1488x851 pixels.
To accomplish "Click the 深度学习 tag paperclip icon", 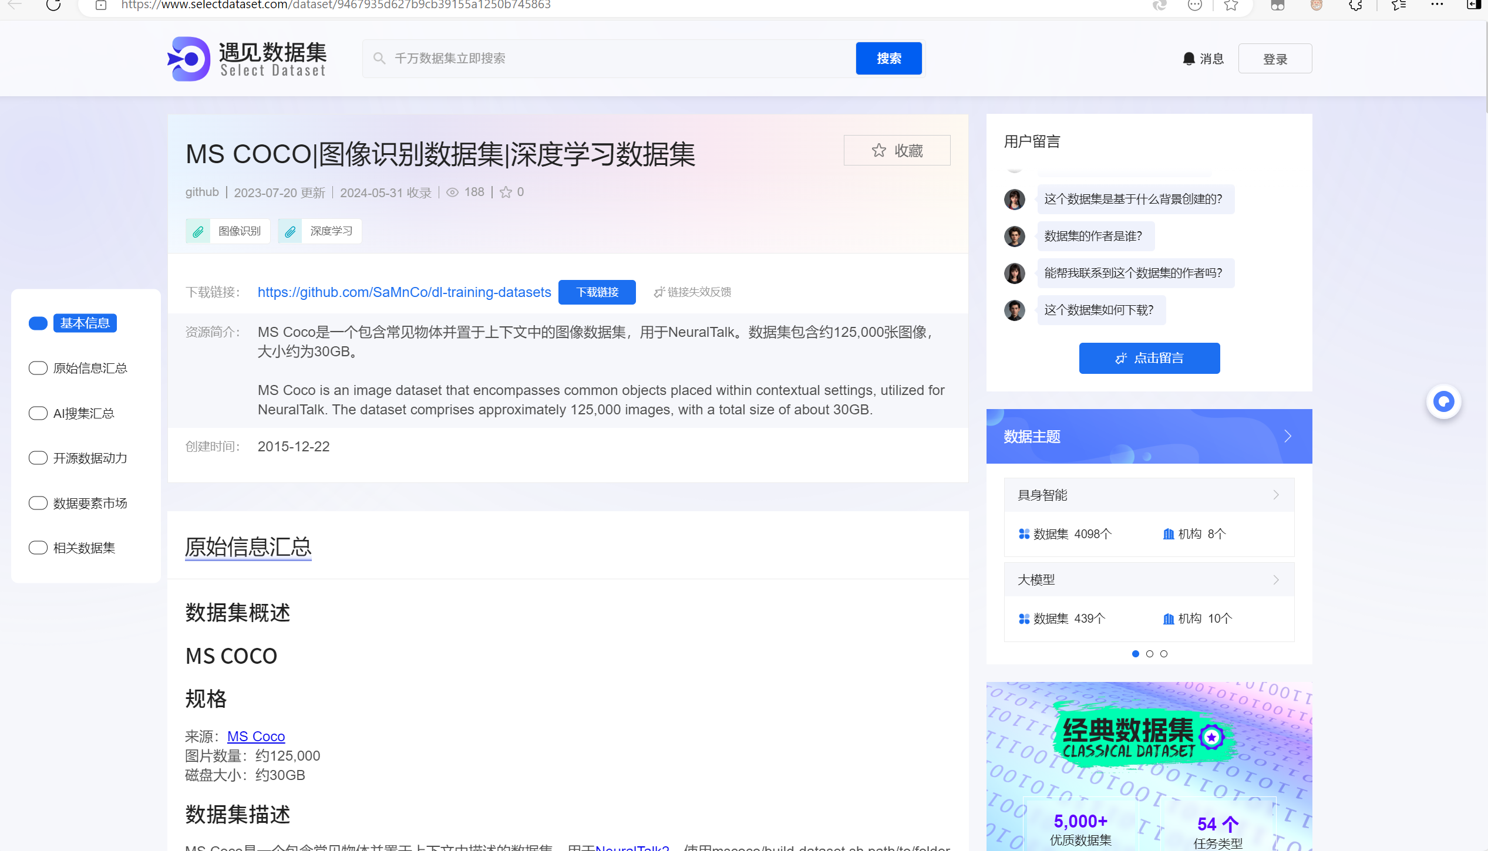I will [290, 231].
